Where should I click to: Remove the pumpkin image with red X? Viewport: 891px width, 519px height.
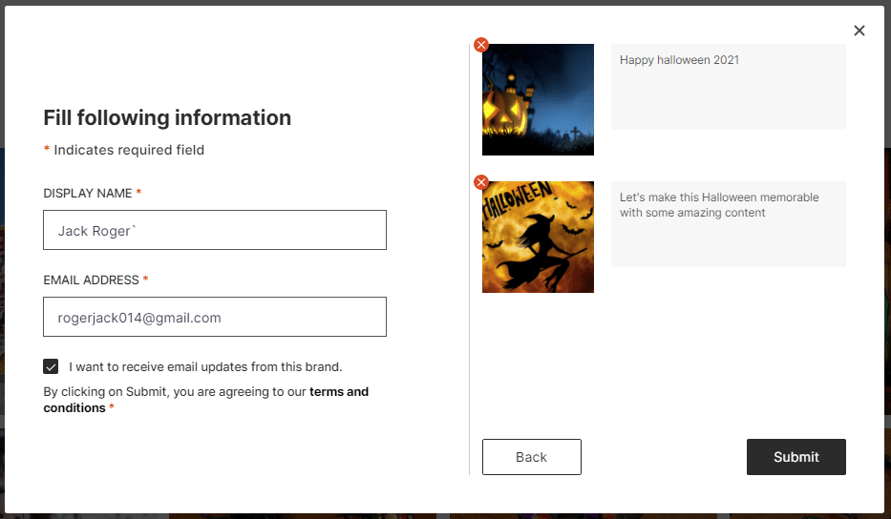481,45
